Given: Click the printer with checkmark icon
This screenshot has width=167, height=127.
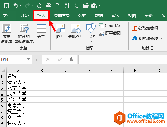Looking at the screenshot, I should [x=48, y=6].
